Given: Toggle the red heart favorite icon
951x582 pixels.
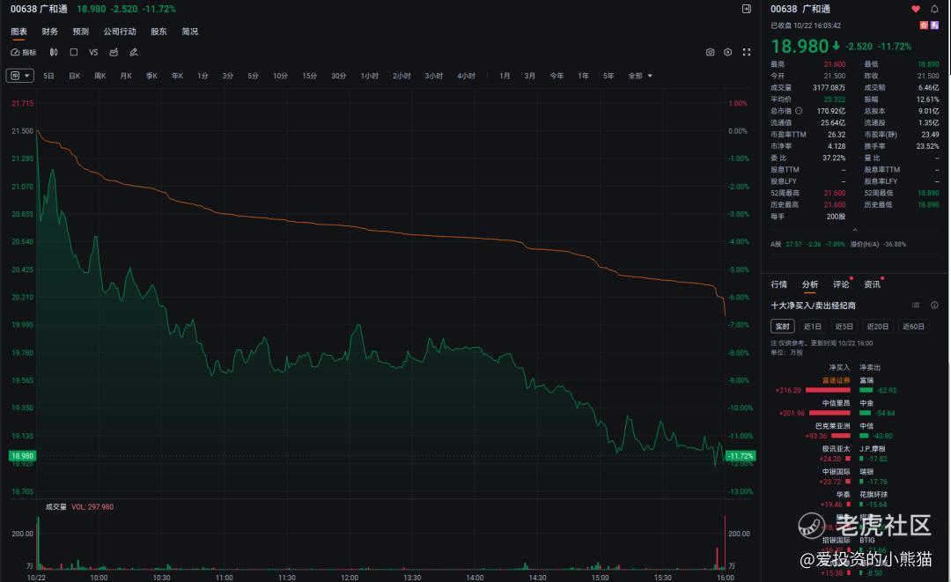Looking at the screenshot, I should (x=916, y=9).
